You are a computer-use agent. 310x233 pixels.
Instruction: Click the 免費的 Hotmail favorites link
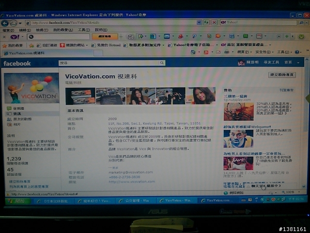point(106,45)
